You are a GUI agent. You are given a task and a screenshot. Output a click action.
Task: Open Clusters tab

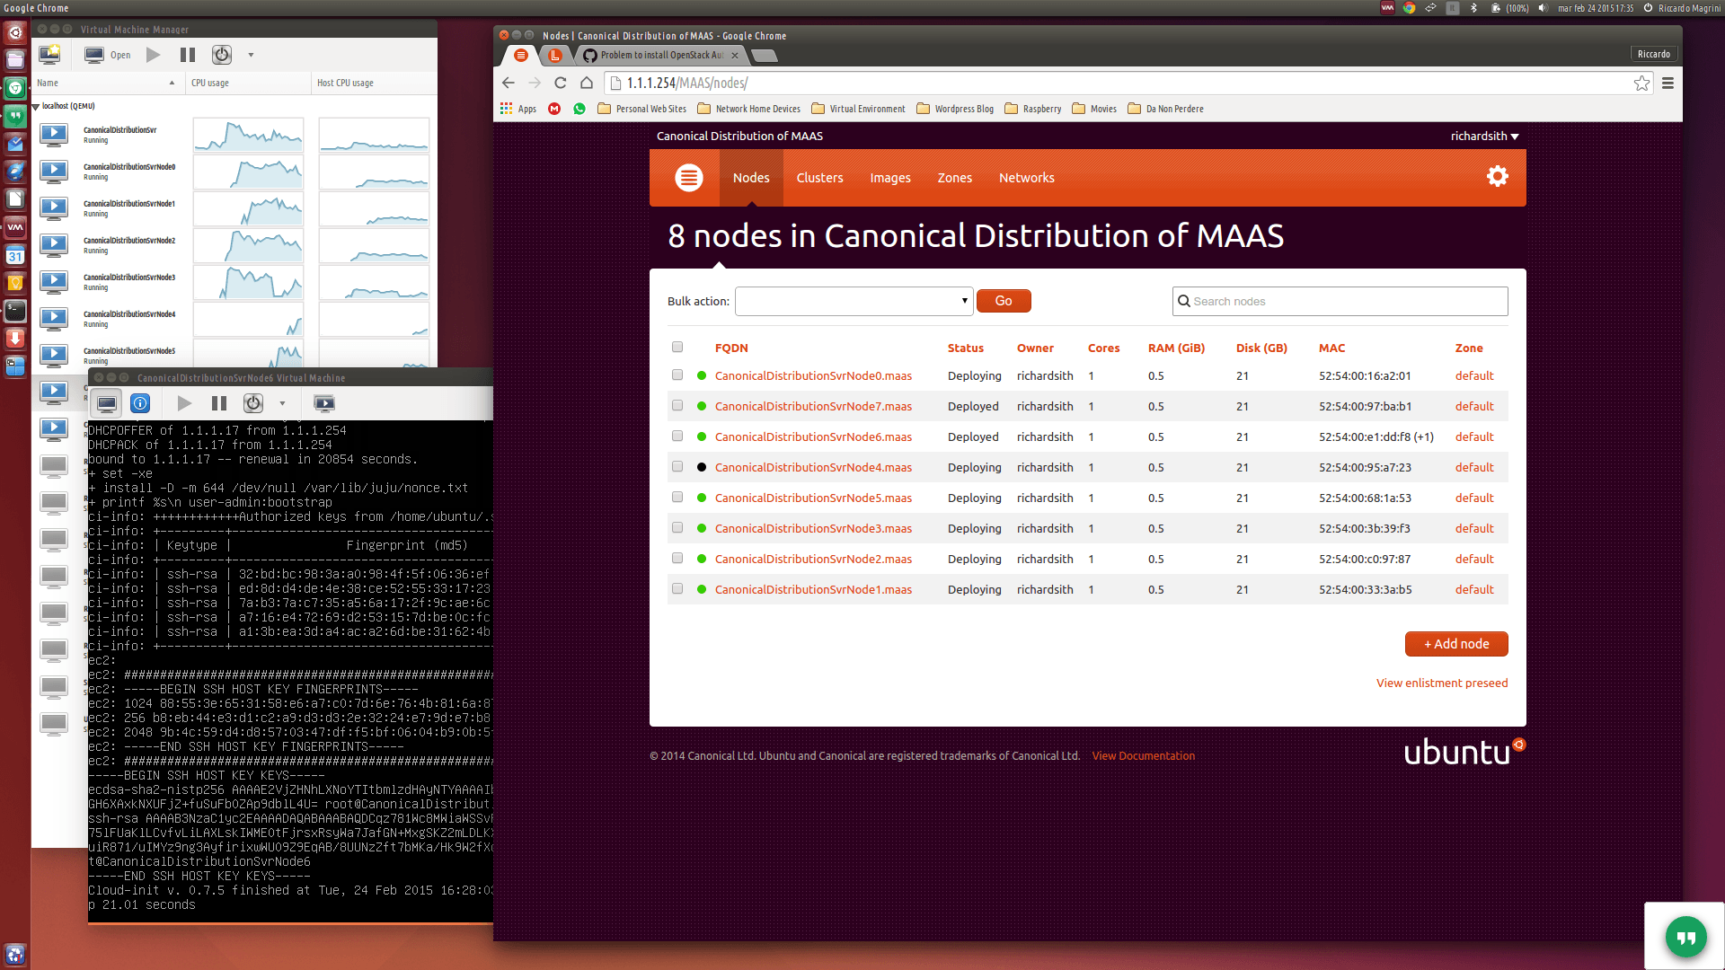[819, 178]
